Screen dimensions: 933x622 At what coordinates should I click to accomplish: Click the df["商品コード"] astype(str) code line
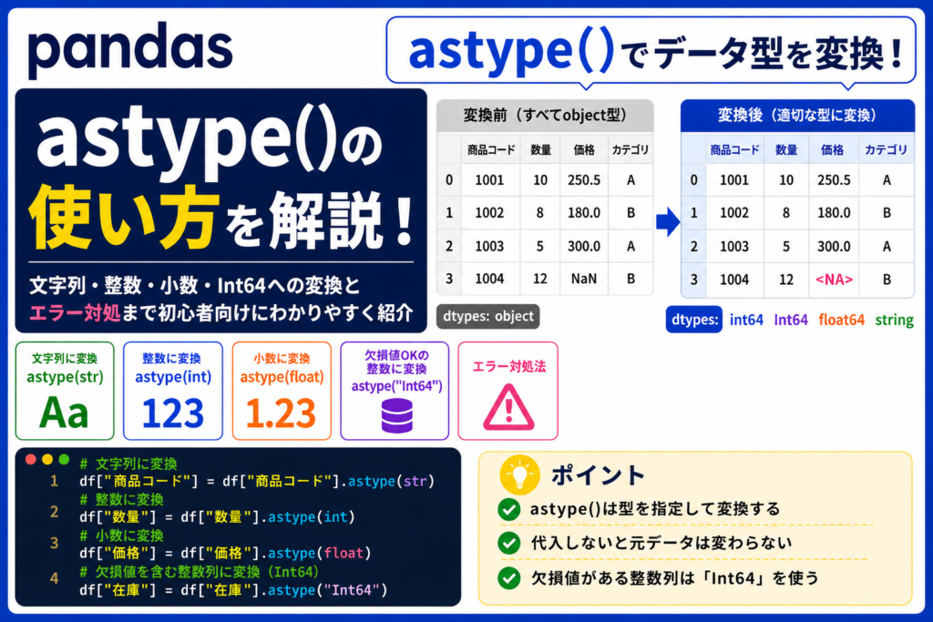257,481
